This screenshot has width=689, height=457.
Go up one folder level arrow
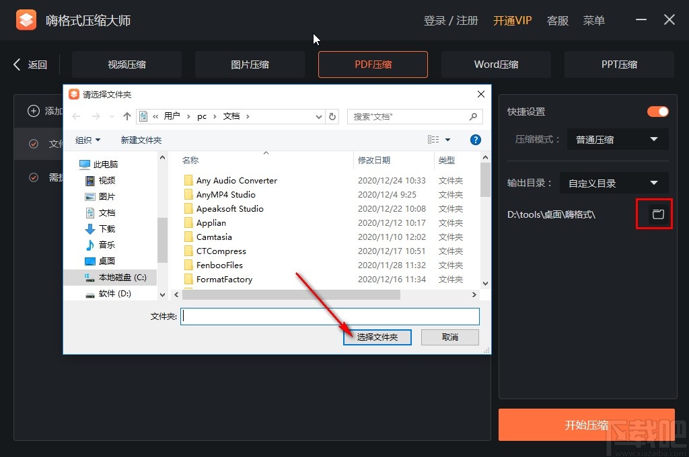coord(127,116)
